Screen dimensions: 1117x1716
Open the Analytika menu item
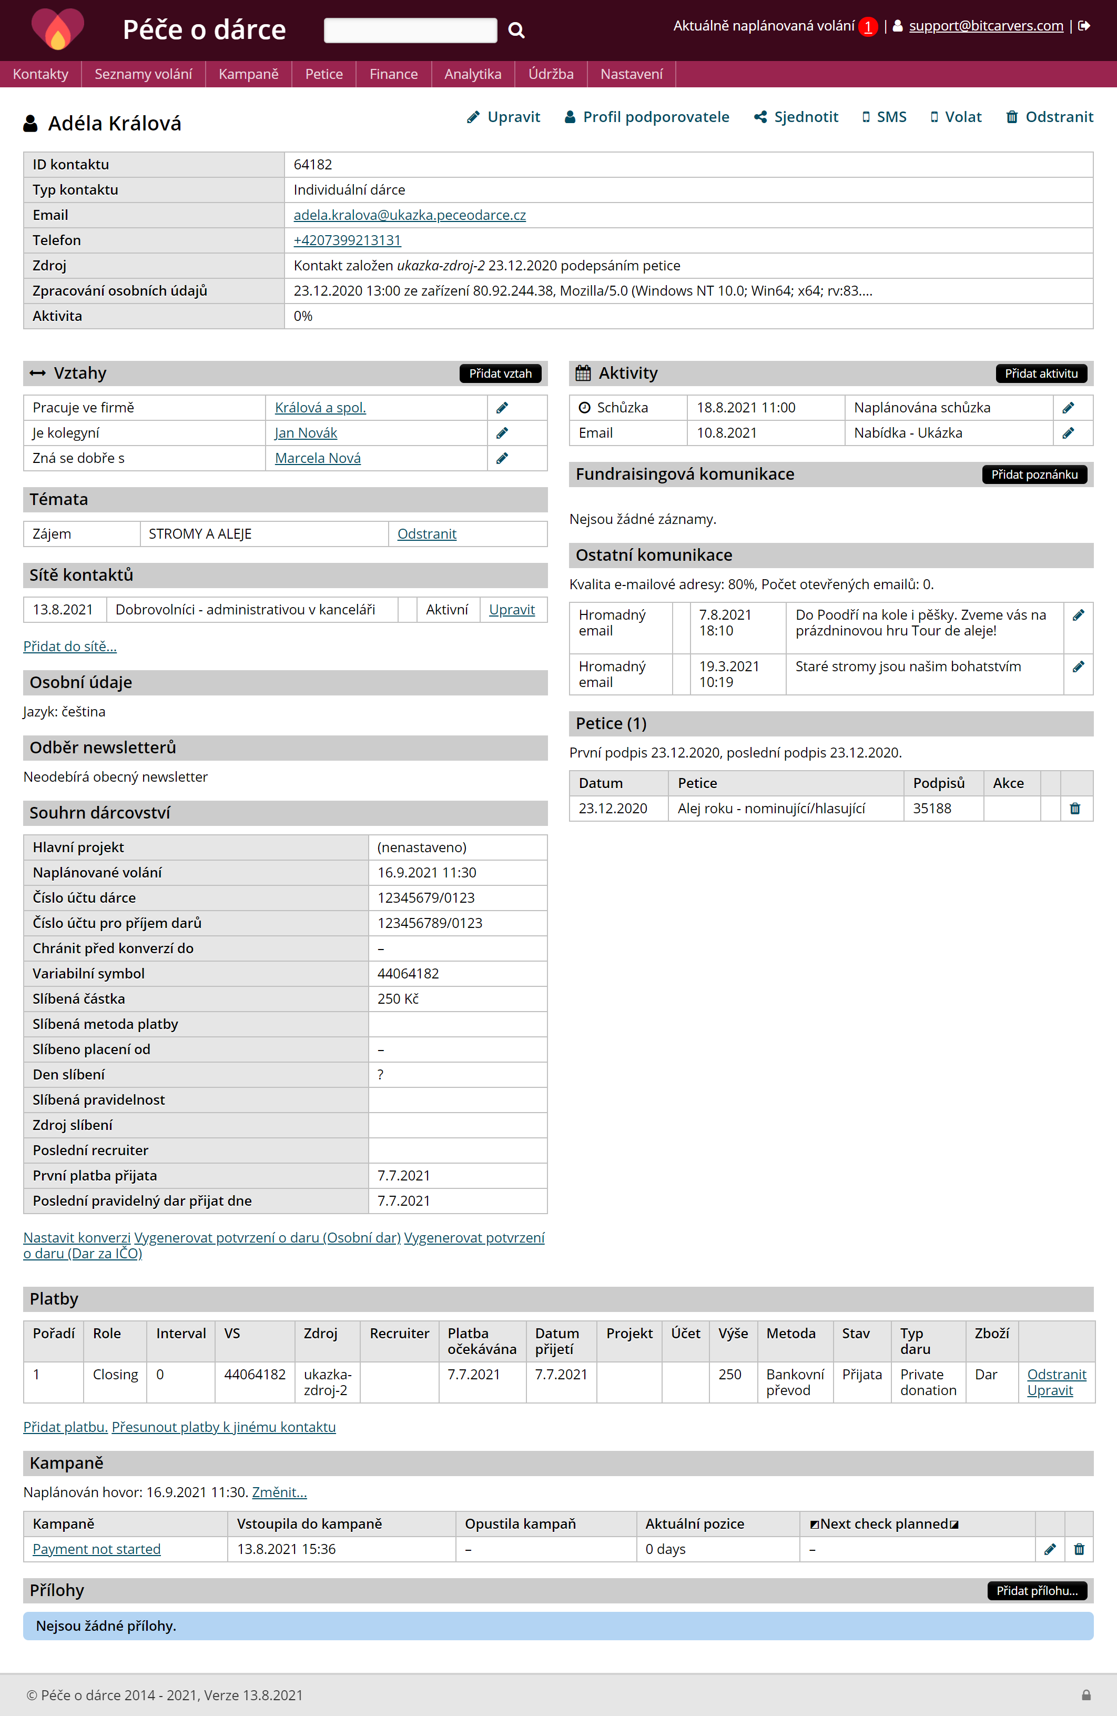pyautogui.click(x=472, y=74)
